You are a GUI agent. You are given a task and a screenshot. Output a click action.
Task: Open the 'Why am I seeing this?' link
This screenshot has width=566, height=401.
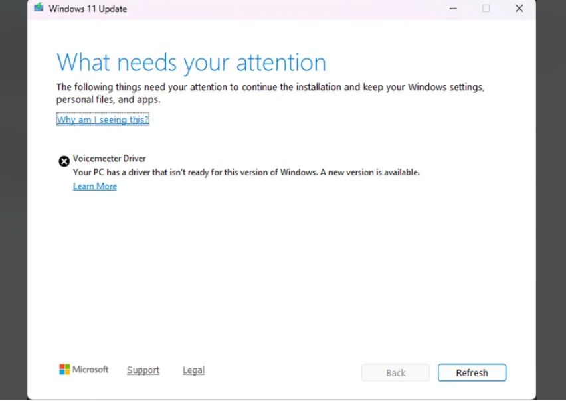coord(103,120)
